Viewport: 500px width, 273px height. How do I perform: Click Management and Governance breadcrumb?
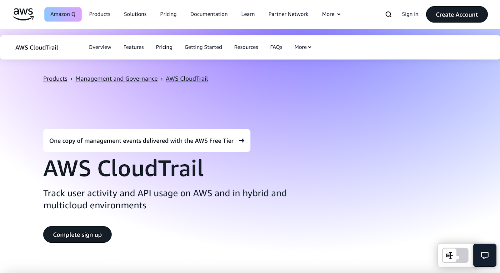pyautogui.click(x=117, y=79)
